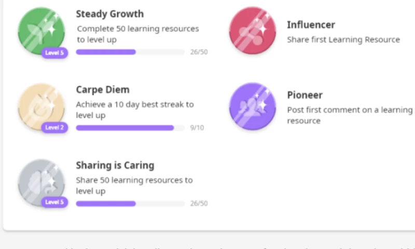The height and width of the screenshot is (249, 415).
Task: Open the Steady Growth achievement title
Action: point(110,14)
